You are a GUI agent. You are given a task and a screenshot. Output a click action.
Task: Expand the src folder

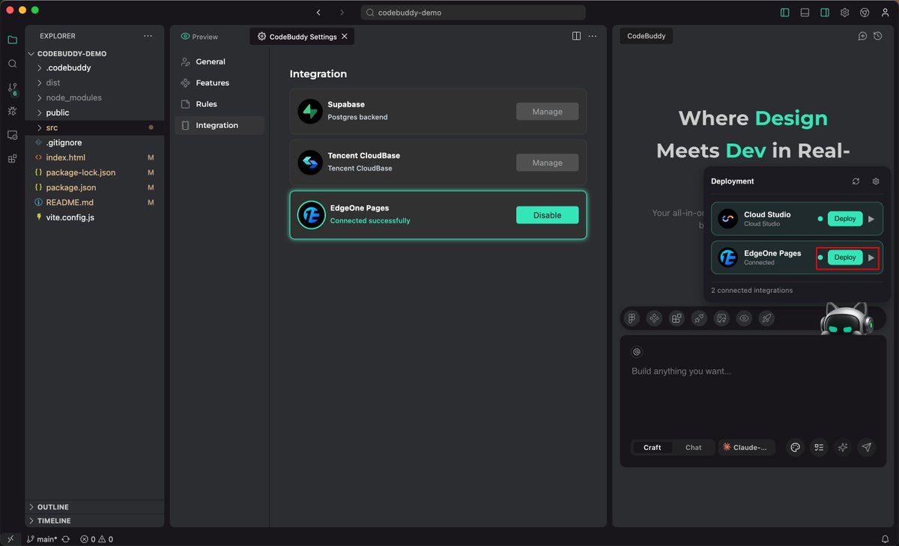tap(94, 127)
